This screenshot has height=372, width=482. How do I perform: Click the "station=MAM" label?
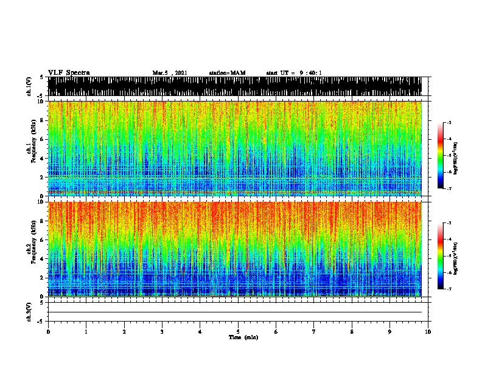coord(227,73)
